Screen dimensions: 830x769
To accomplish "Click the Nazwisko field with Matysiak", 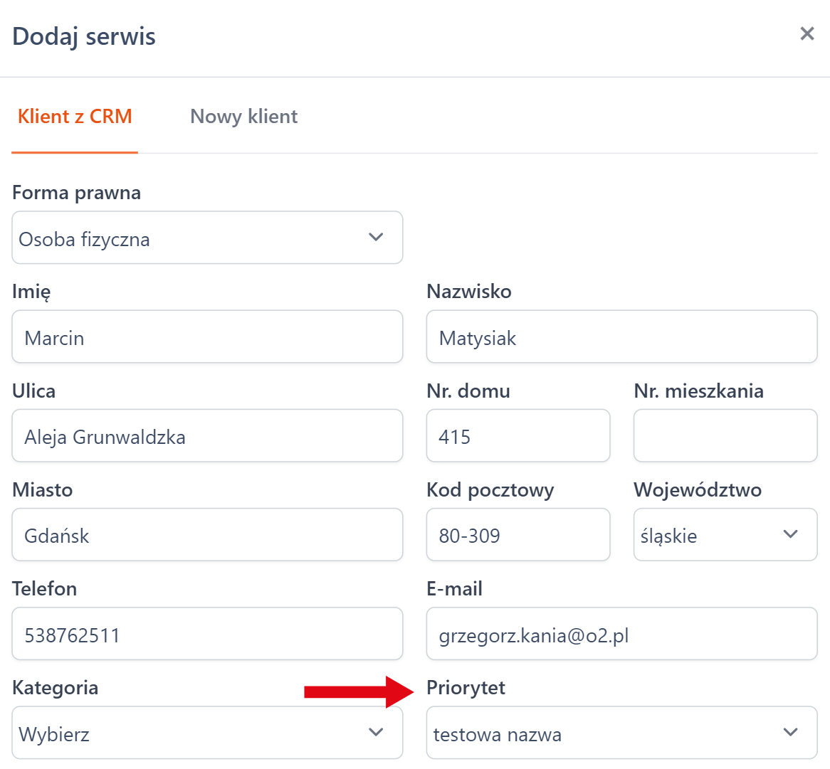I will (621, 337).
